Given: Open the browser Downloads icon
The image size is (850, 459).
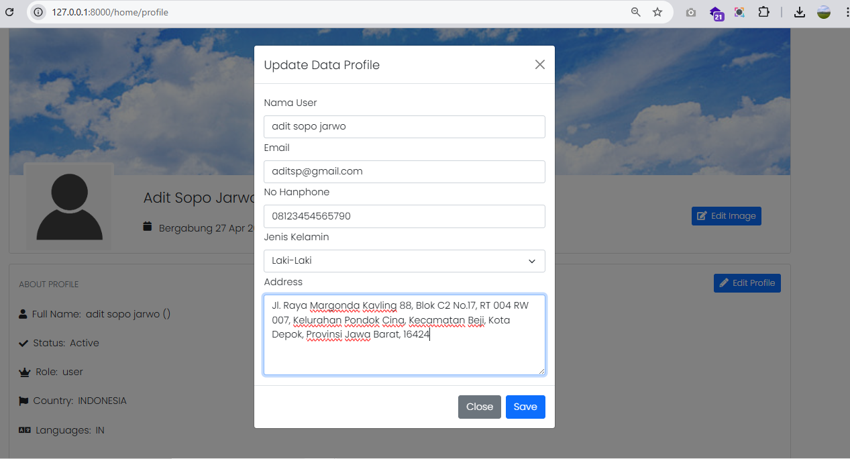Looking at the screenshot, I should tap(799, 12).
